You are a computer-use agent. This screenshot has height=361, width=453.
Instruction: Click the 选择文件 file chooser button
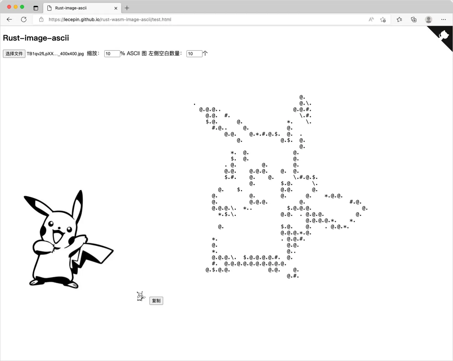[x=14, y=54]
